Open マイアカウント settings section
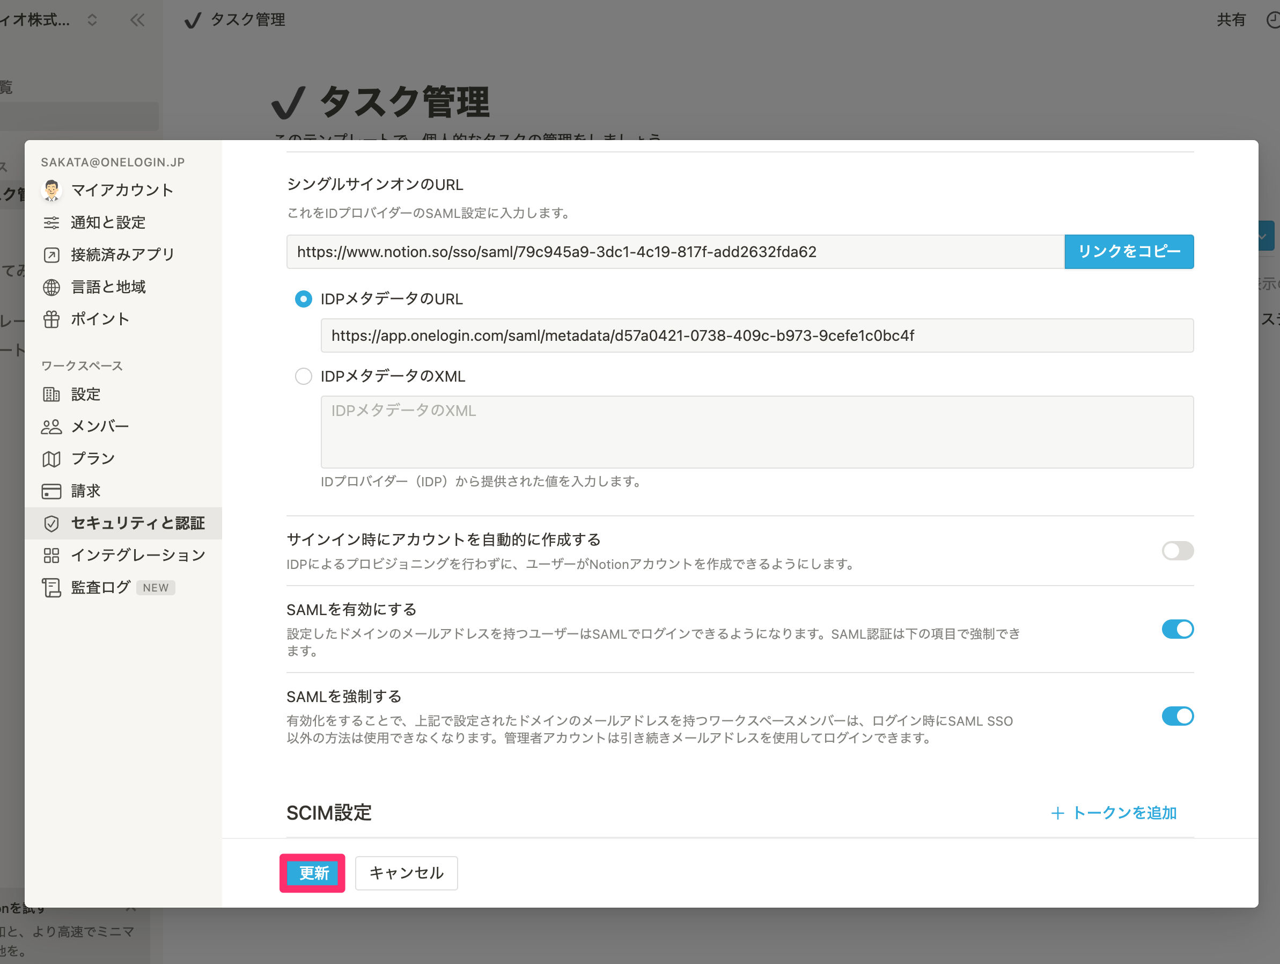Screen dimensions: 1280x964 point(123,190)
